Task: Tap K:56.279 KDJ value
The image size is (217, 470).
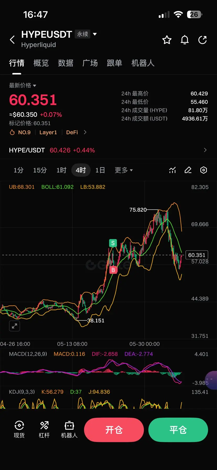Action: [52, 392]
